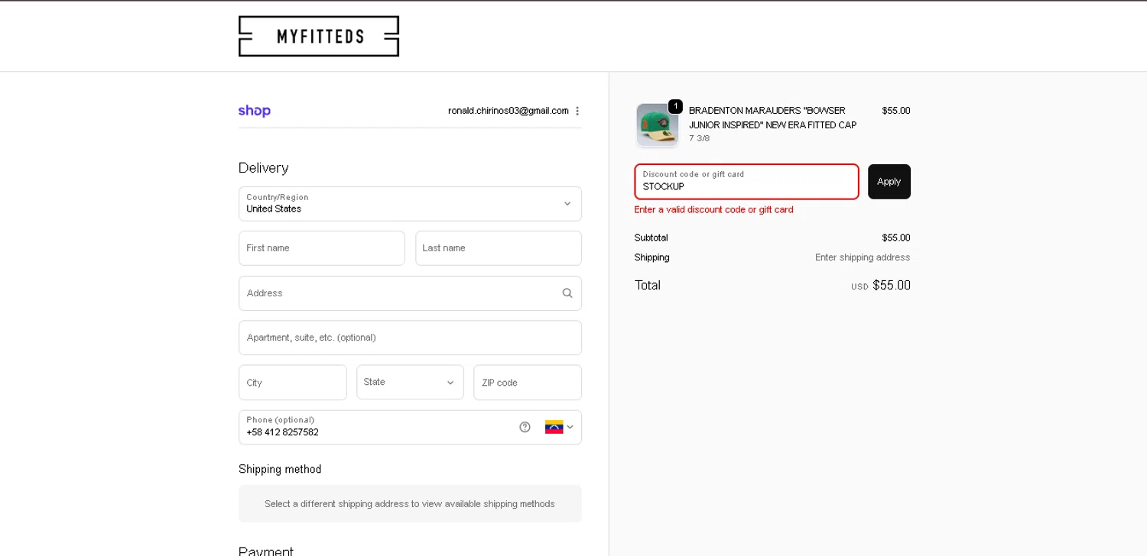Click the MYFITTEDS store logo
This screenshot has width=1147, height=556.
tap(319, 36)
